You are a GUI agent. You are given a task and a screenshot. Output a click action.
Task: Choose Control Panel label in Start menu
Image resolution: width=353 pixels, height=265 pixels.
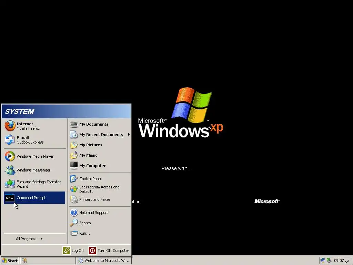tap(90, 179)
